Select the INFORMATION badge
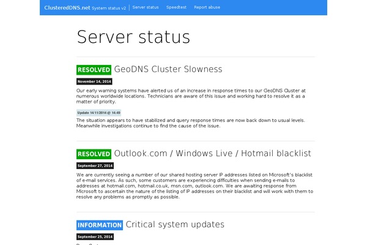Viewport: 367px width, 245px height. 100,225
